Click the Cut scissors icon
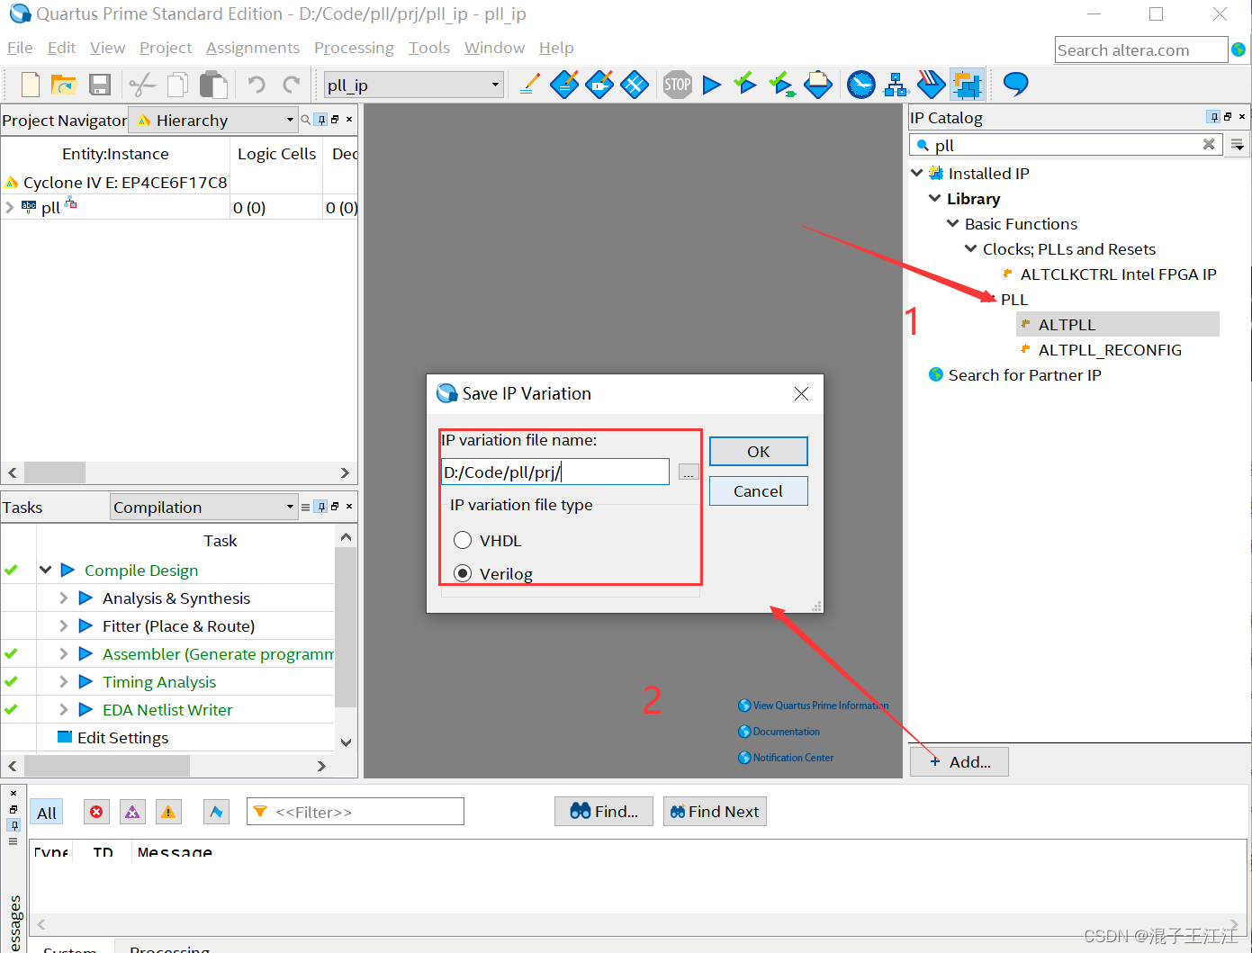Viewport: 1252px width, 953px height. (x=142, y=85)
